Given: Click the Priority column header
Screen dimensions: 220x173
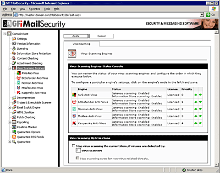Looking at the screenshot, I should tap(187, 89).
